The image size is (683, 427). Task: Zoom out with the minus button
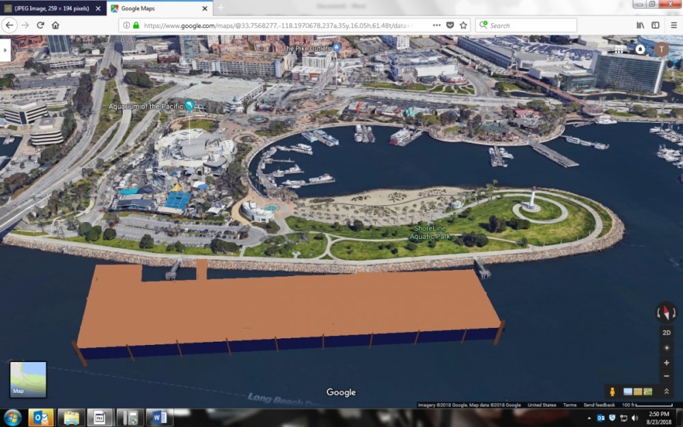667,376
